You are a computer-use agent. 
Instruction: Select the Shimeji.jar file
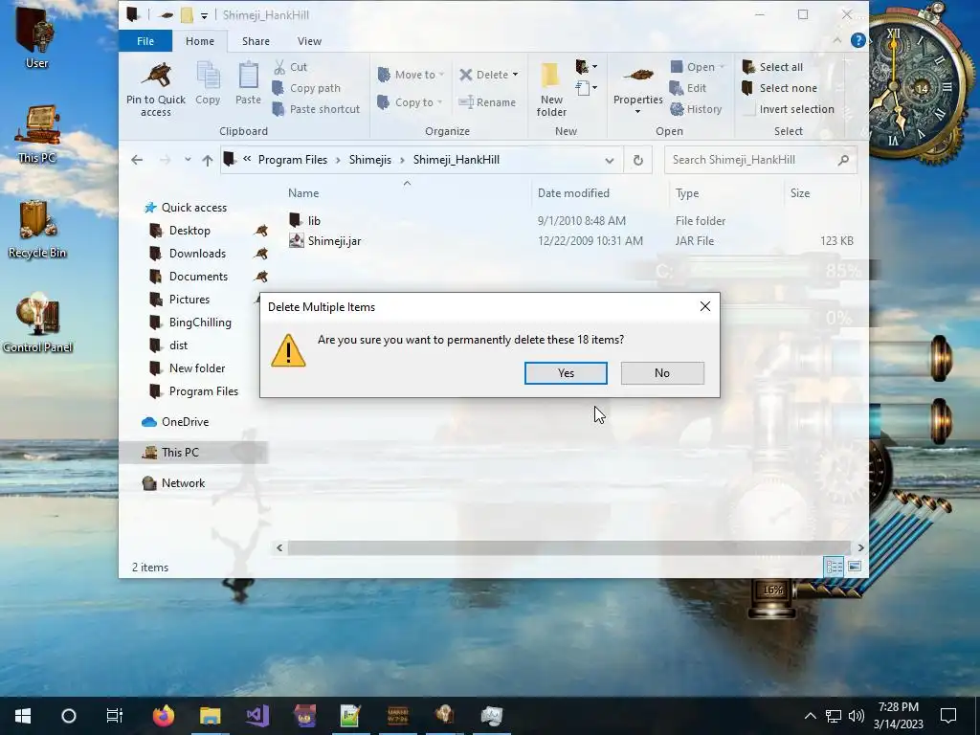click(325, 240)
